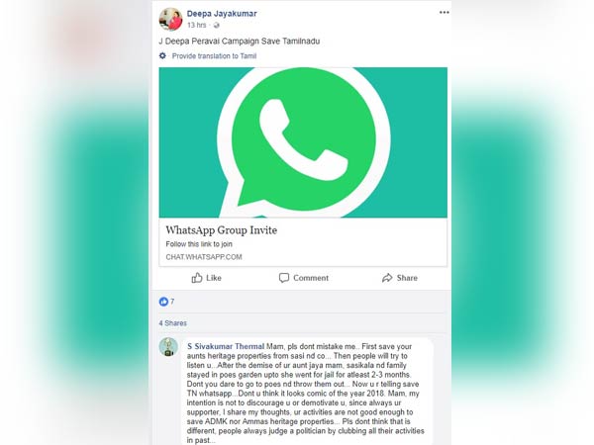The height and width of the screenshot is (445, 594).
Task: Click the Share arrow icon
Action: [x=387, y=278]
